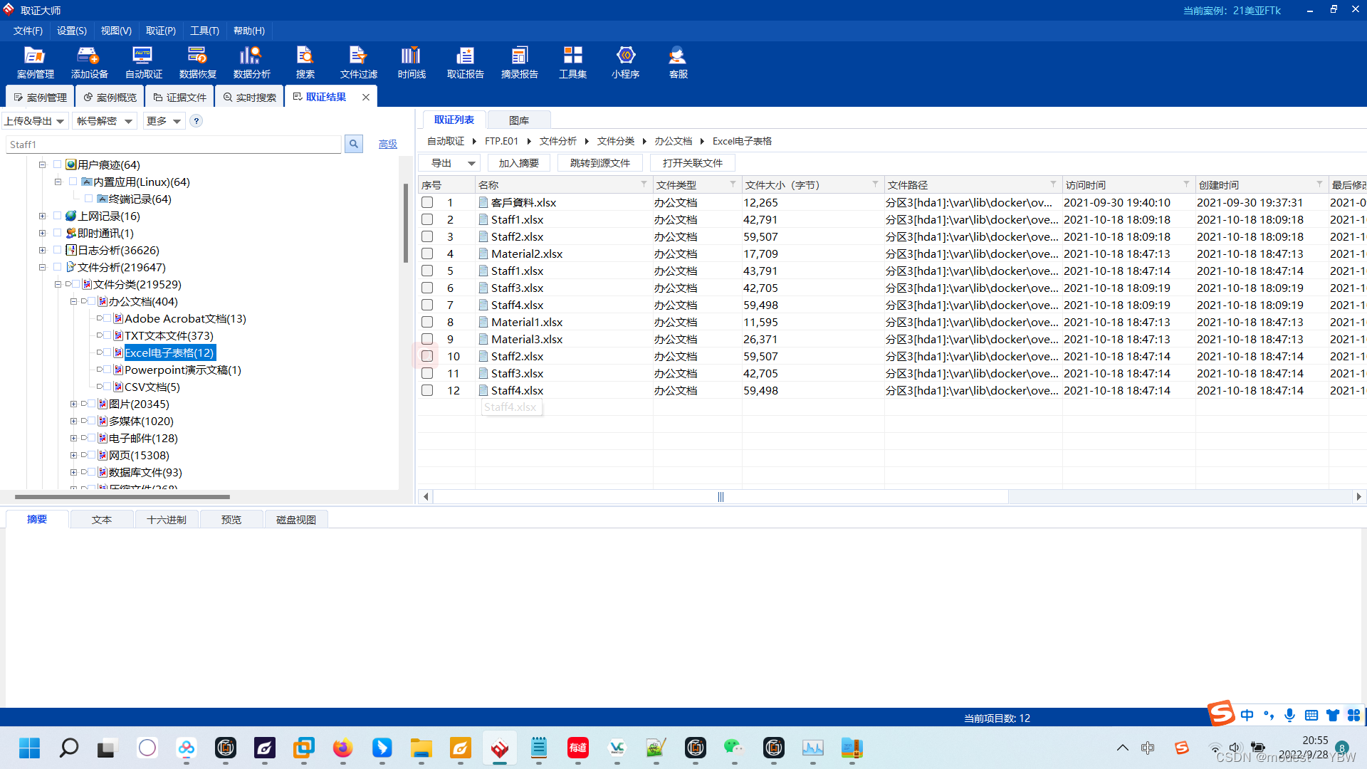Click the horizontal scrollbar of file list
The image size is (1367, 769).
(x=720, y=496)
